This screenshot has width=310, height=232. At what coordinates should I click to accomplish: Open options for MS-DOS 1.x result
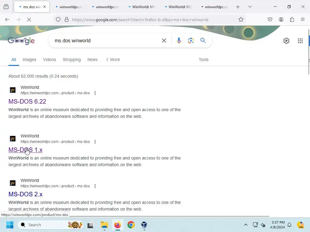click(x=95, y=142)
